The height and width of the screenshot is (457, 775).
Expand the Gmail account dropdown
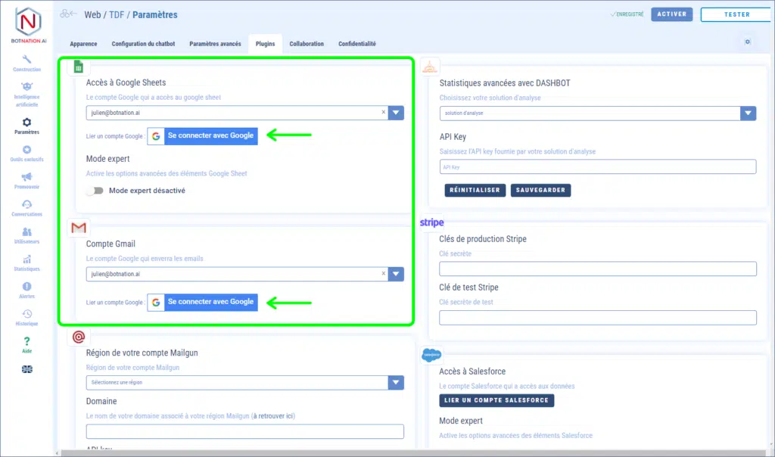396,274
